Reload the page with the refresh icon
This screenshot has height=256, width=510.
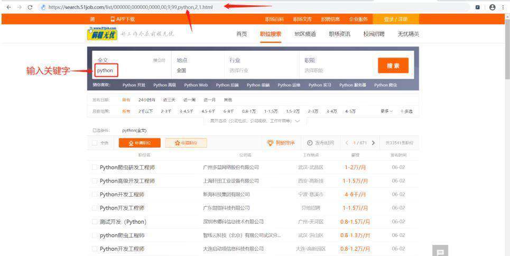[x=30, y=7]
